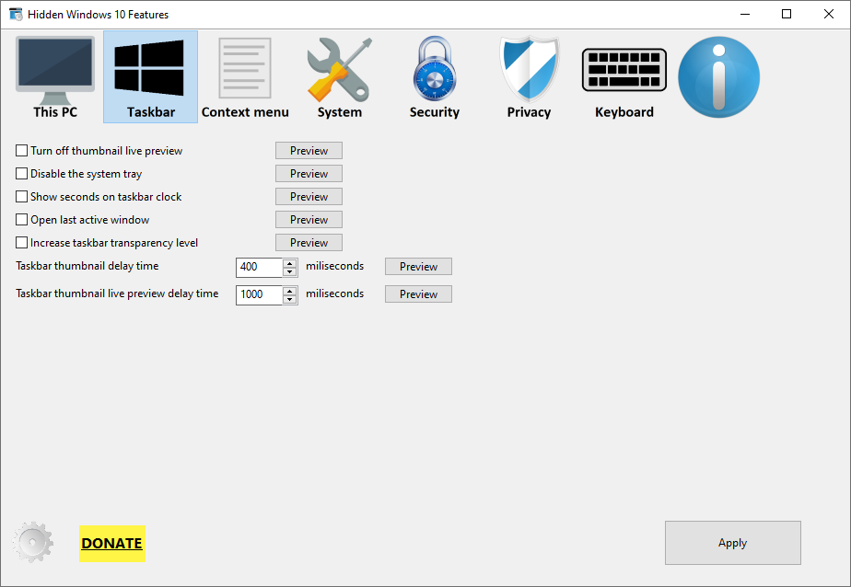Preview the Taskbar thumbnail delay time
The width and height of the screenshot is (851, 587).
(x=418, y=267)
